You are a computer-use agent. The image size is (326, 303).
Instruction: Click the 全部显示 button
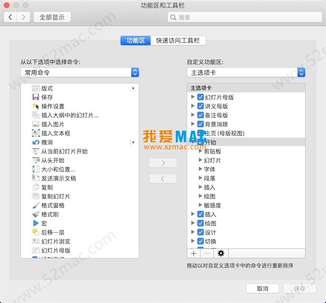[52, 17]
